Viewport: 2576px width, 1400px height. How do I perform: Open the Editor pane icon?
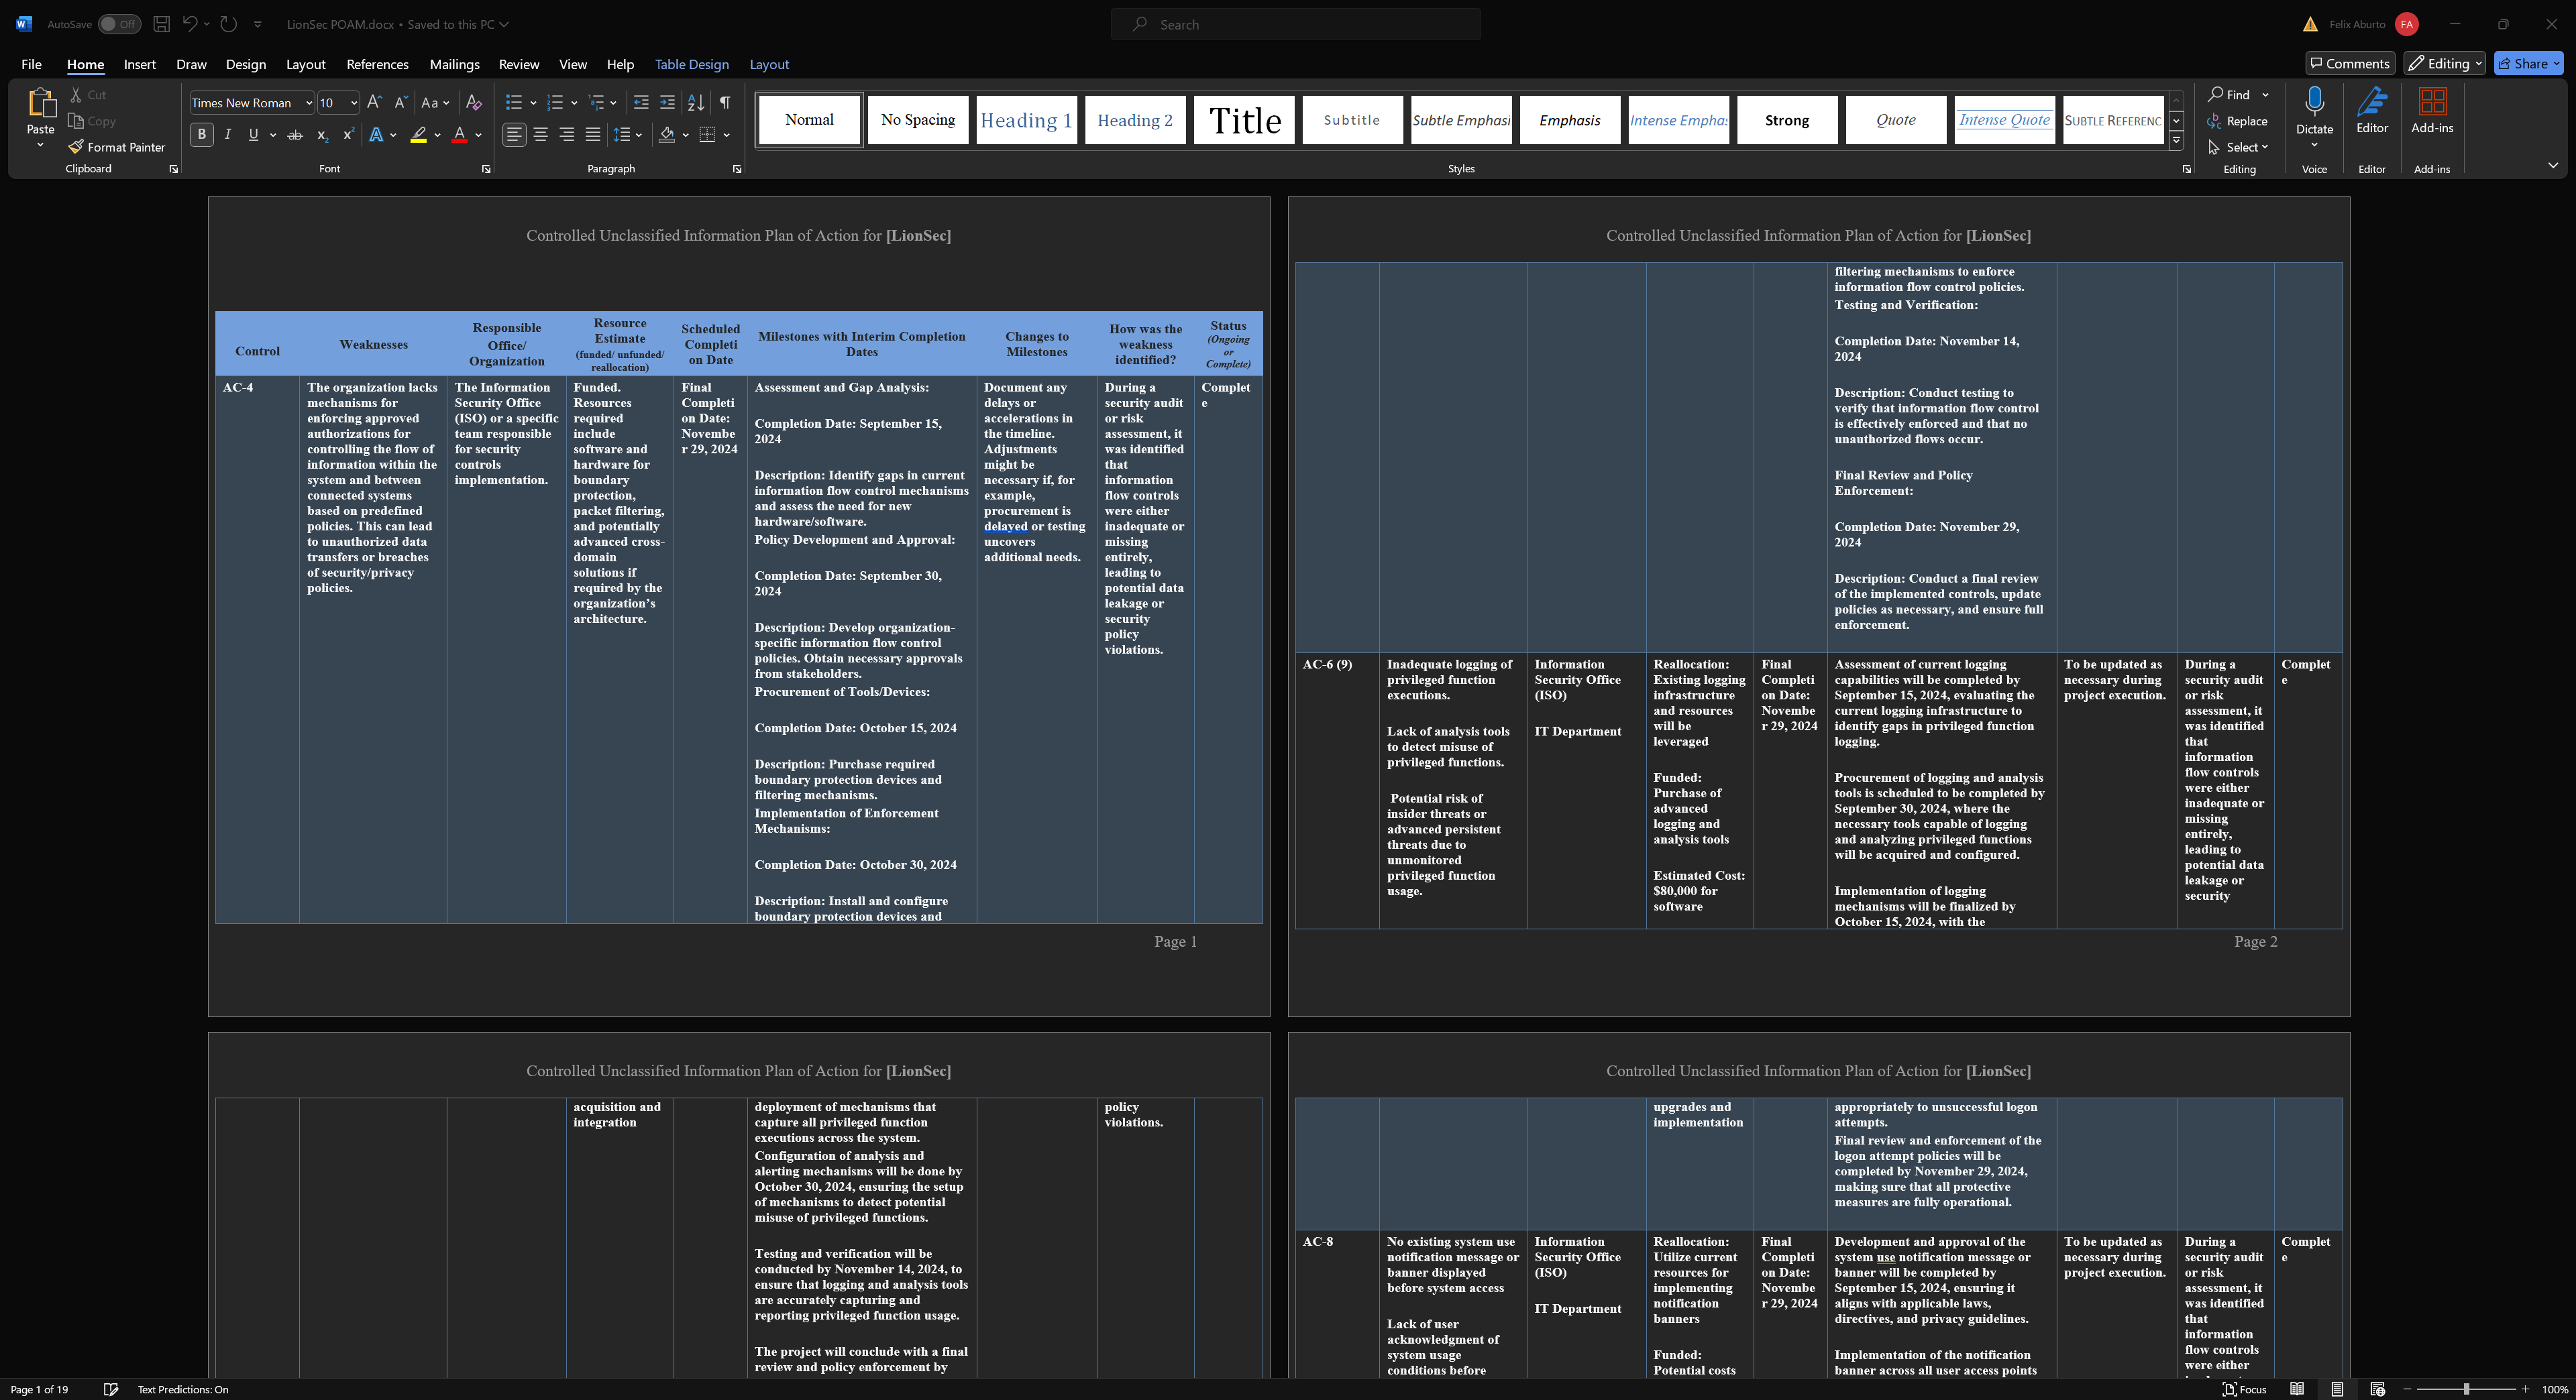(x=2371, y=103)
